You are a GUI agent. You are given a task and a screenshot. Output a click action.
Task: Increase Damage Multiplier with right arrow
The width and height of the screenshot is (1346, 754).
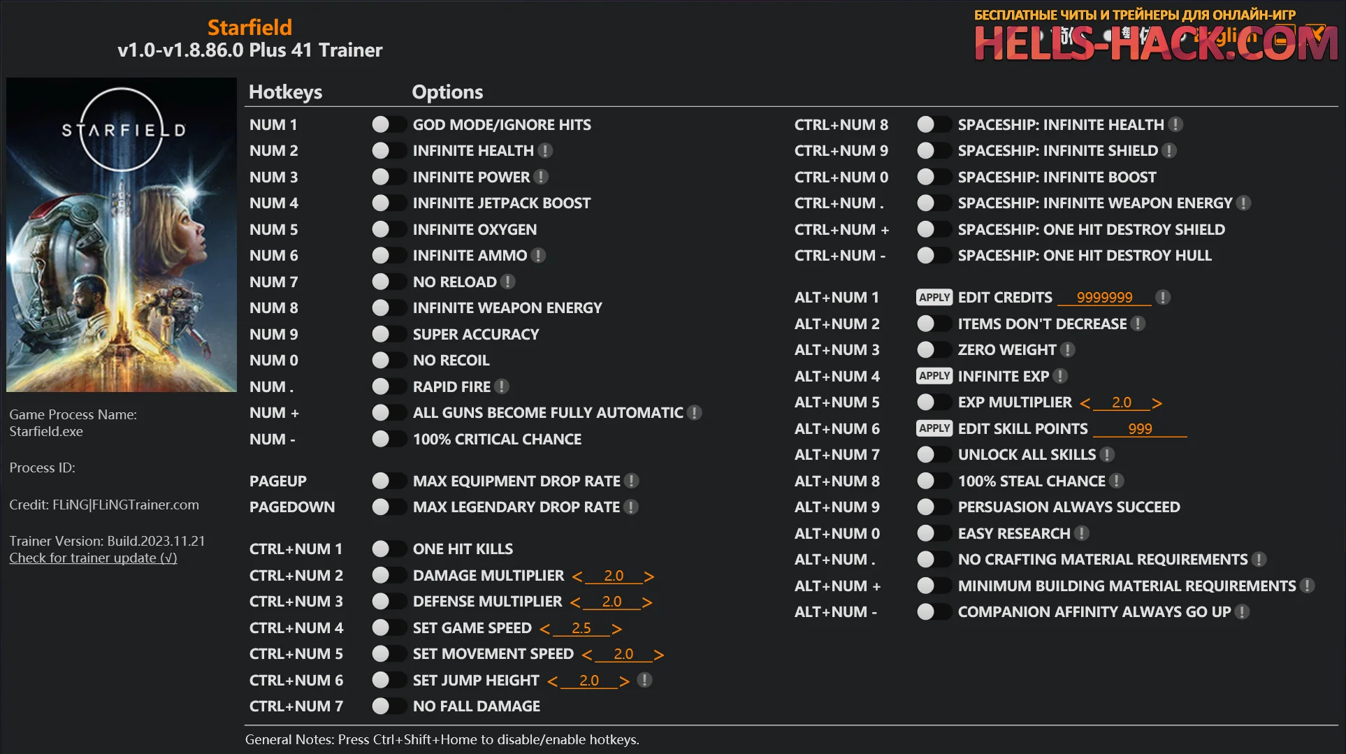pos(649,577)
